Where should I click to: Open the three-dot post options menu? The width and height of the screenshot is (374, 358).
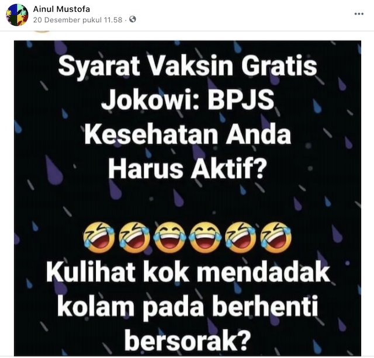click(359, 14)
